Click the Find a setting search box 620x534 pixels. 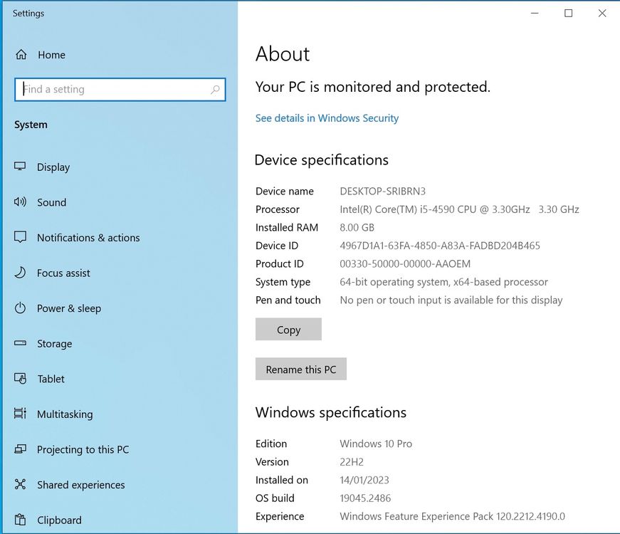114,90
